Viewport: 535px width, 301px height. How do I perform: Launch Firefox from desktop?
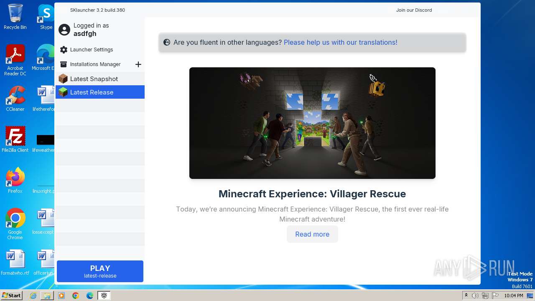point(15,181)
